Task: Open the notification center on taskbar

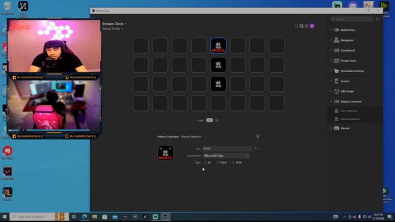Action: point(389,216)
